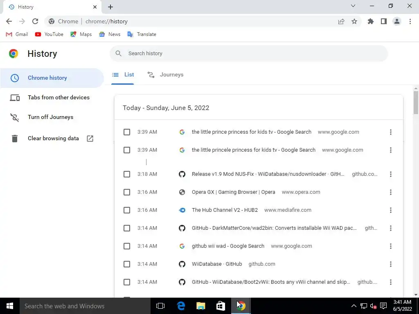Viewport: 419px width, 314px height.
Task: Open Tabs from other devices
Action: (x=52, y=97)
